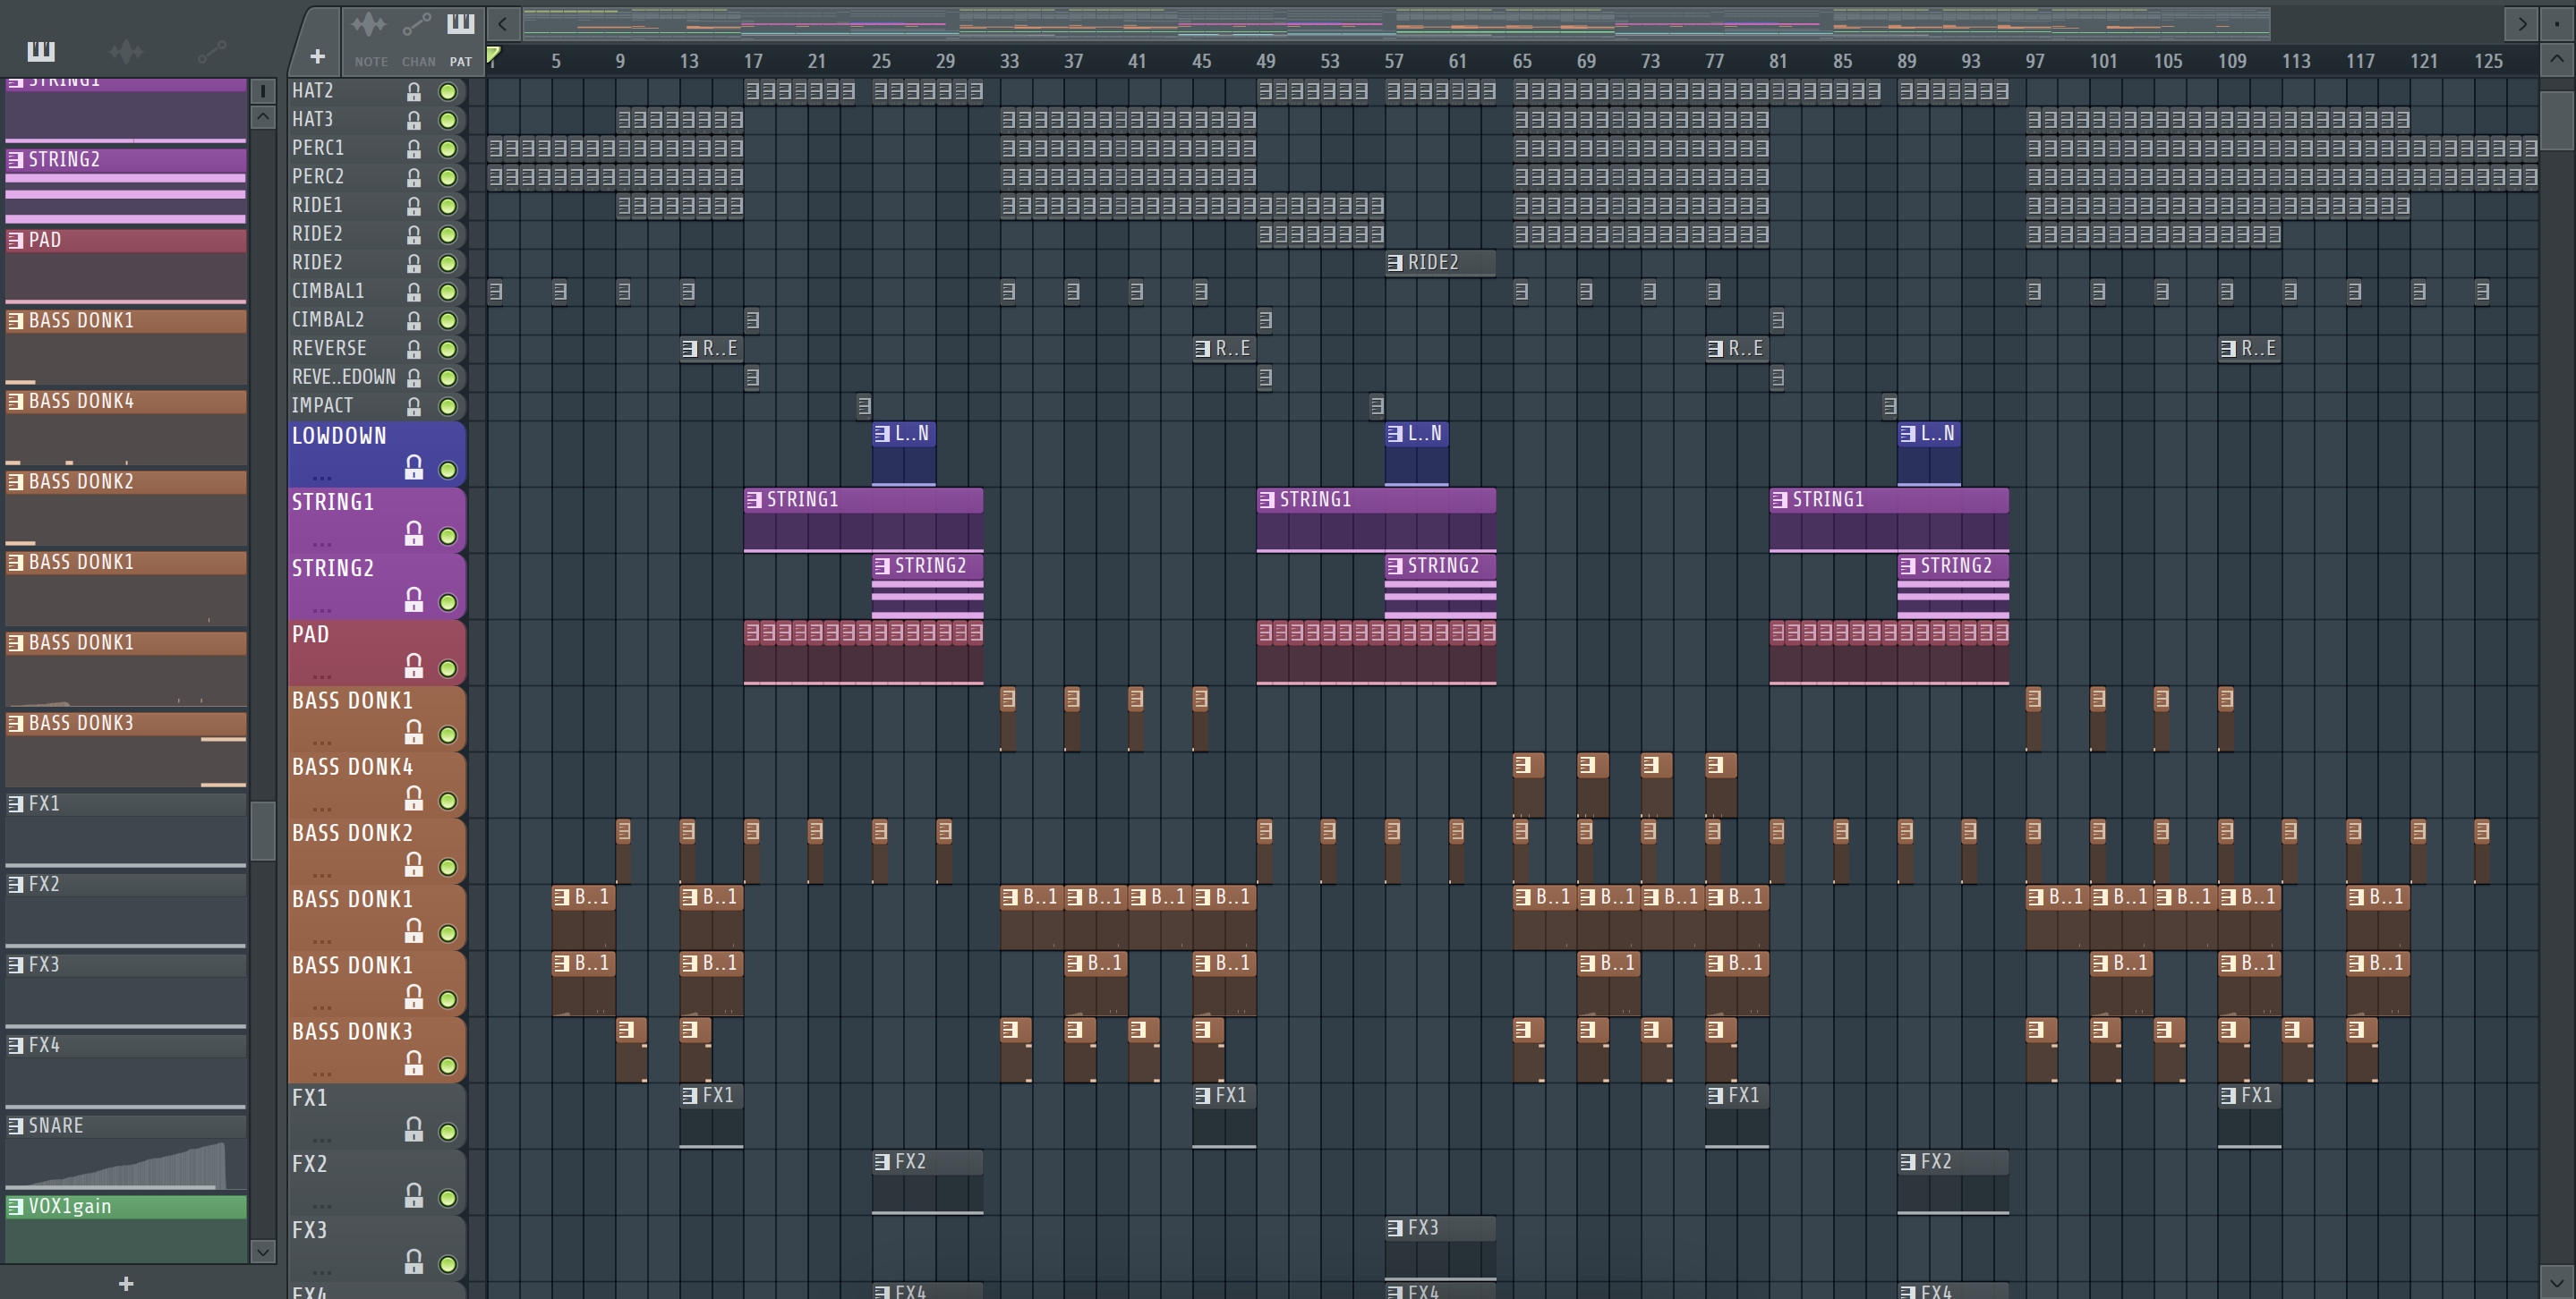The width and height of the screenshot is (2576, 1299).
Task: Click the VOX1gain clip icon in picker
Action: tap(16, 1207)
